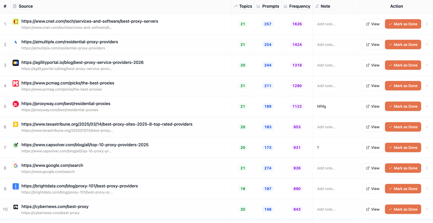Sort table by Topics column
433x223 pixels.
245,6
